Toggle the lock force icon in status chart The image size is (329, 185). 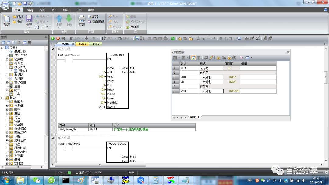pos(218,58)
